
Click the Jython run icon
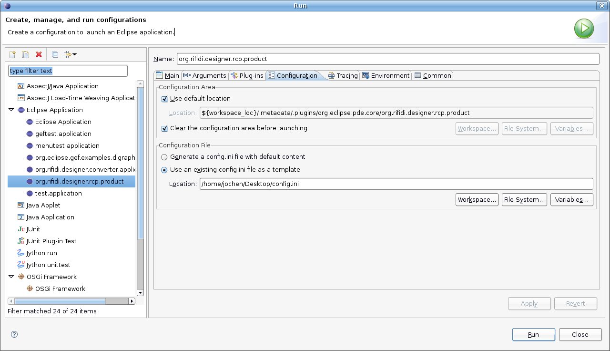20,253
